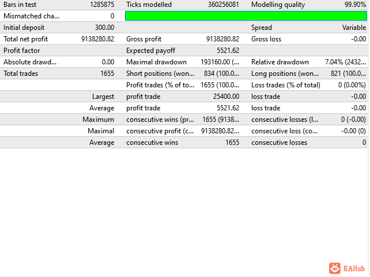
Task: Select the Ticks modelled value 360256081
Action: [223, 5]
